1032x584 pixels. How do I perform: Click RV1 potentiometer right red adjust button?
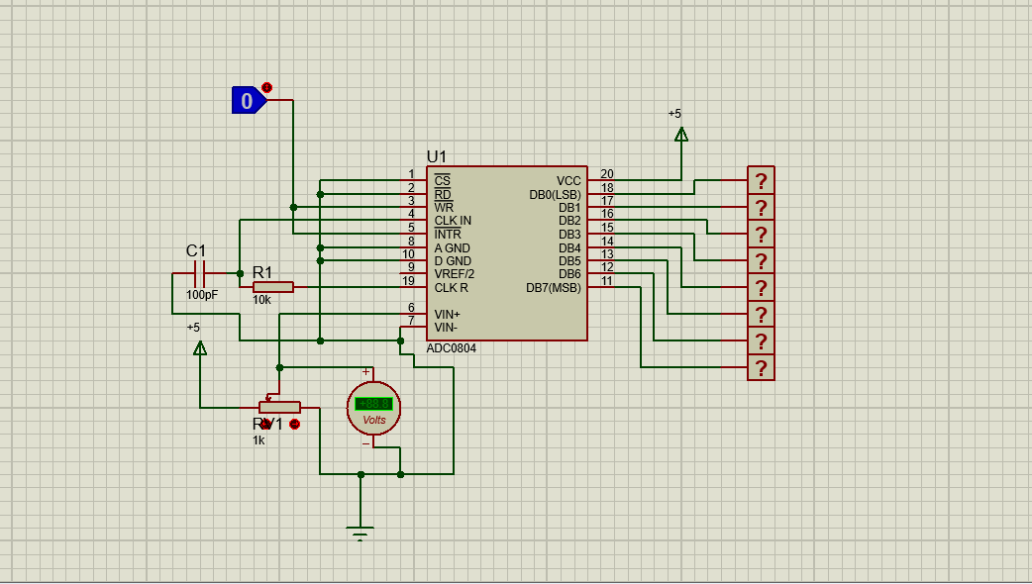pyautogui.click(x=295, y=425)
